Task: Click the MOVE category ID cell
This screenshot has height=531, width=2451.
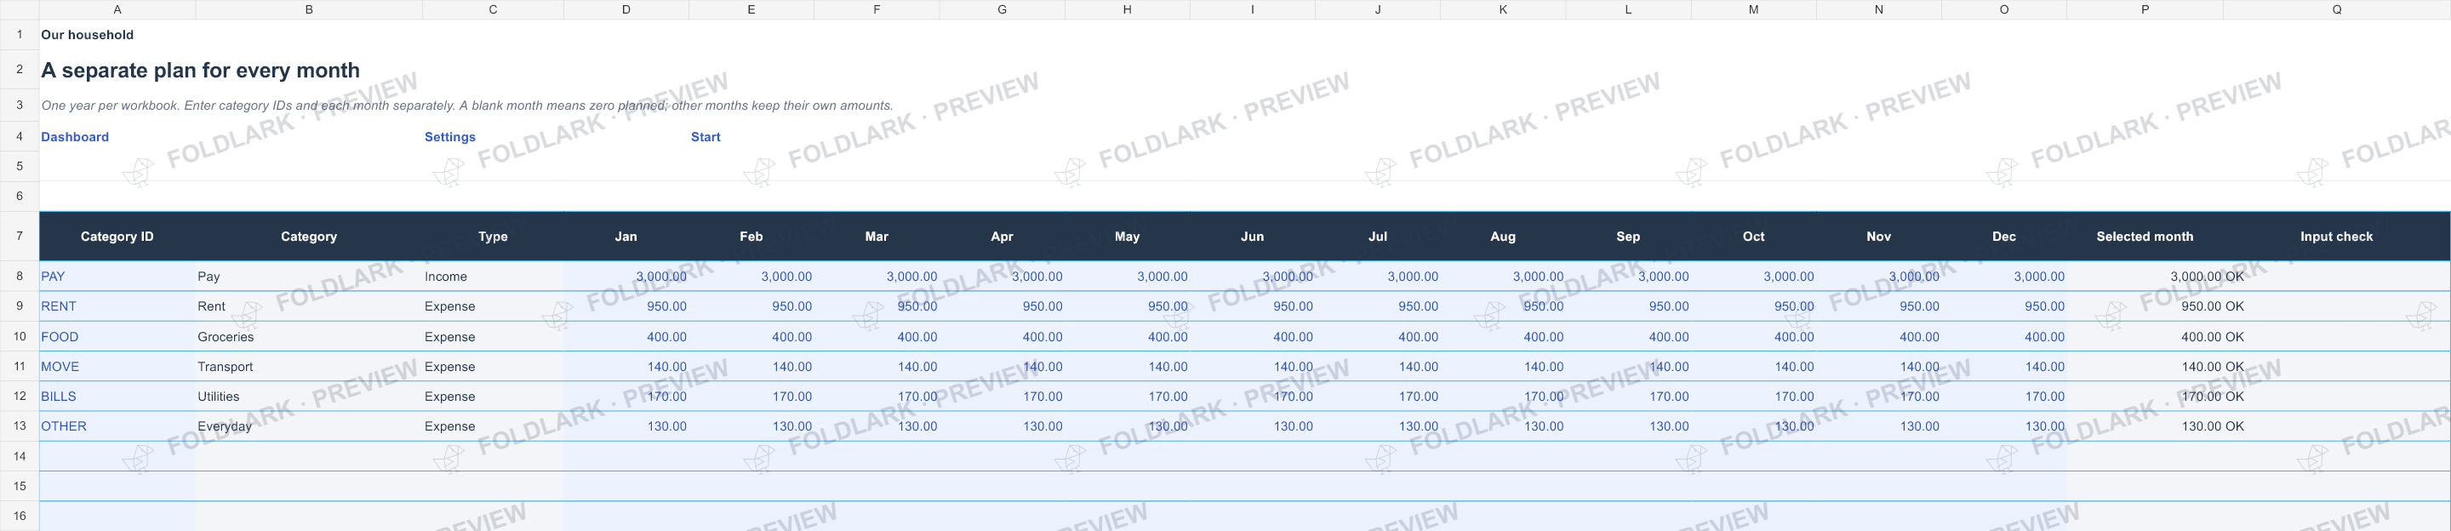Action: tap(117, 367)
